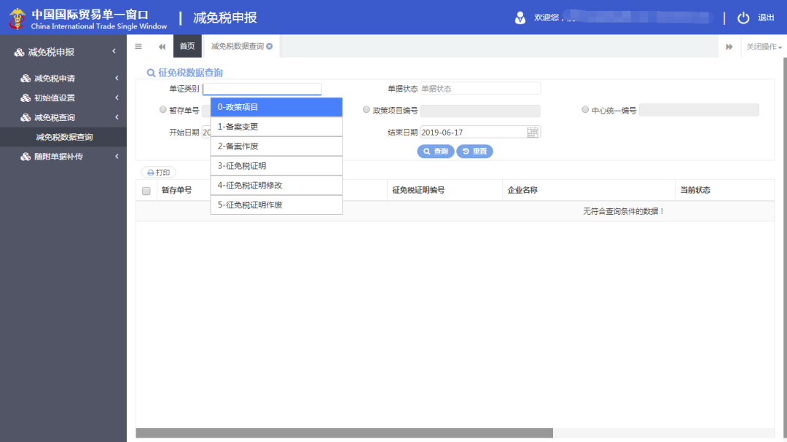The image size is (787, 442).
Task: Select the 中心统一编号 radio button
Action: (x=585, y=110)
